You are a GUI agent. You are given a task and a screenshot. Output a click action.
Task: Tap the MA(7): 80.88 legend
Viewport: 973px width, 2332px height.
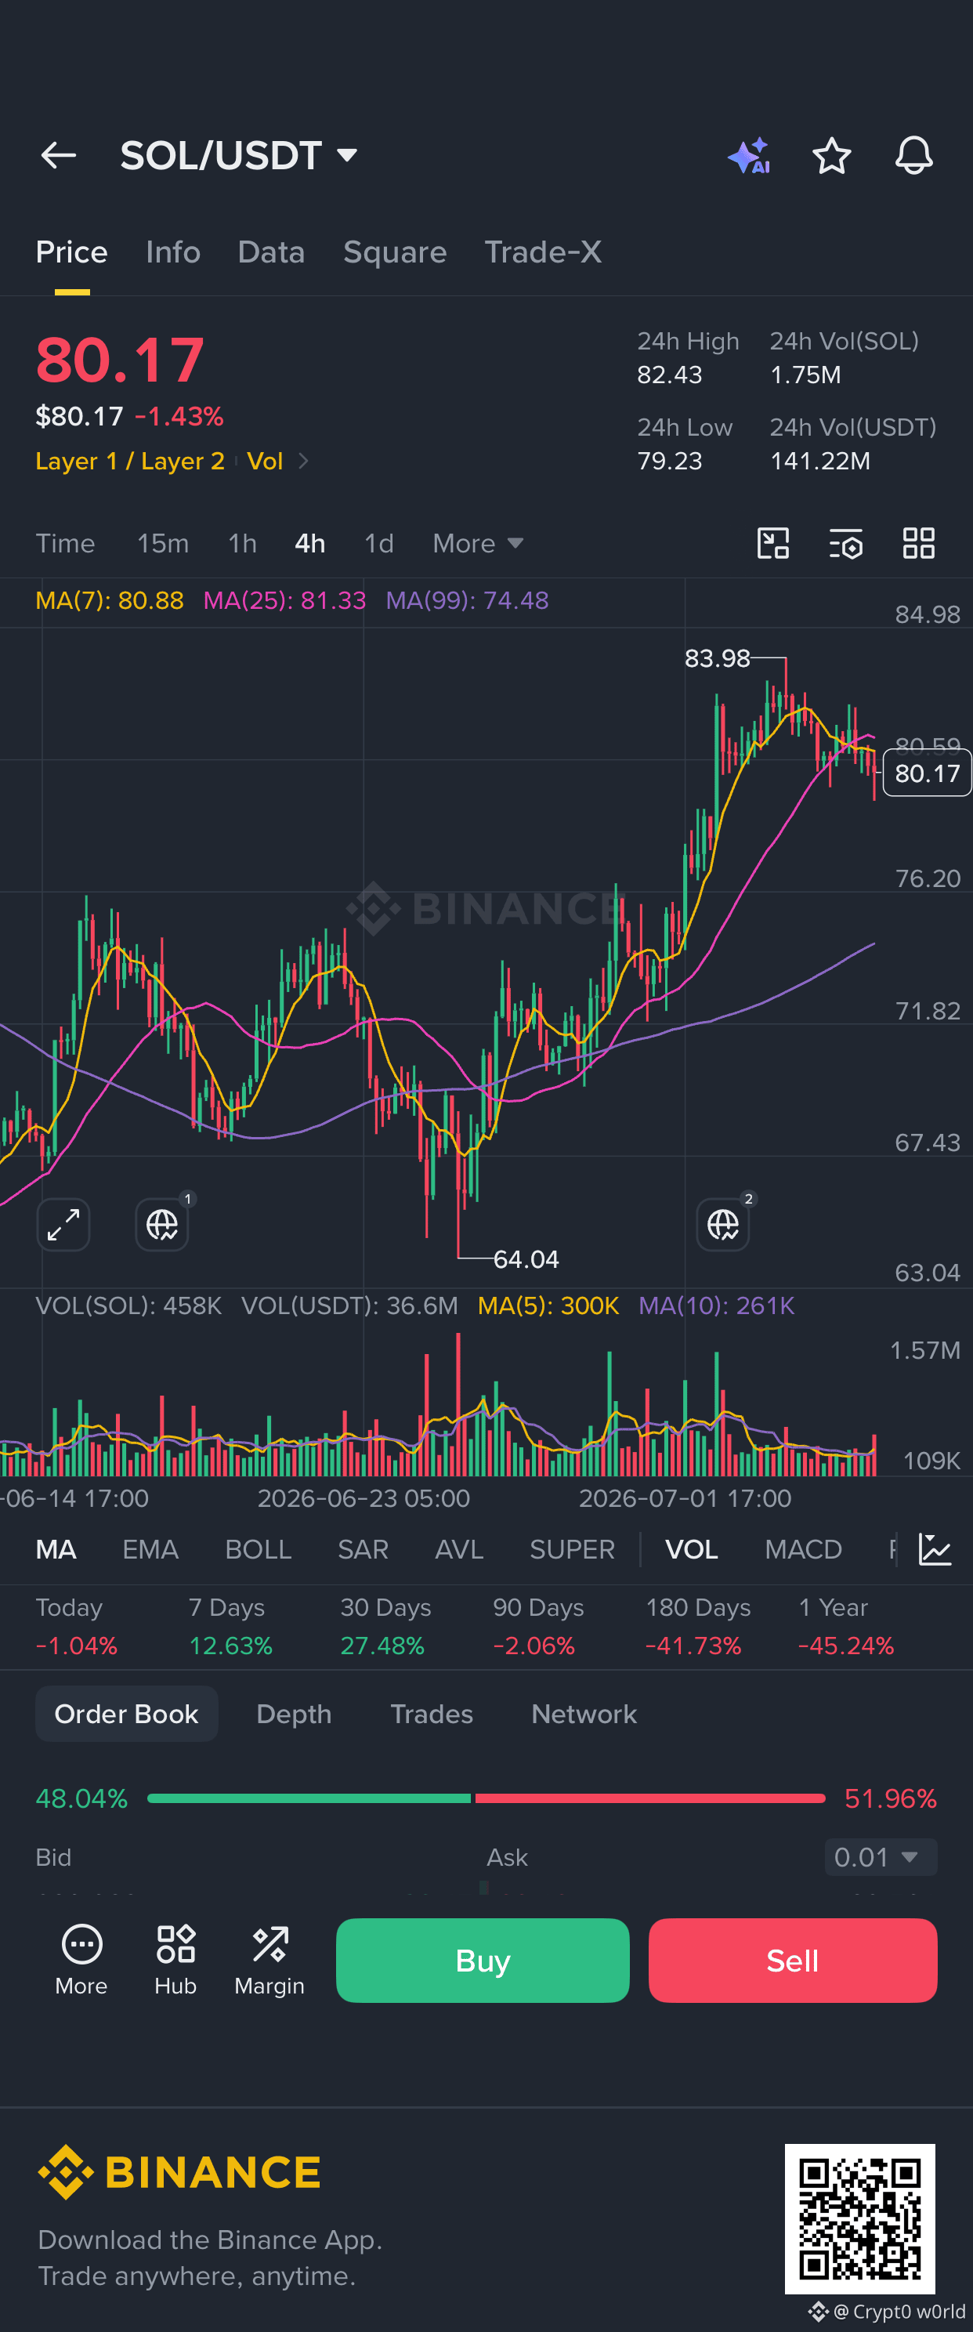pyautogui.click(x=110, y=600)
